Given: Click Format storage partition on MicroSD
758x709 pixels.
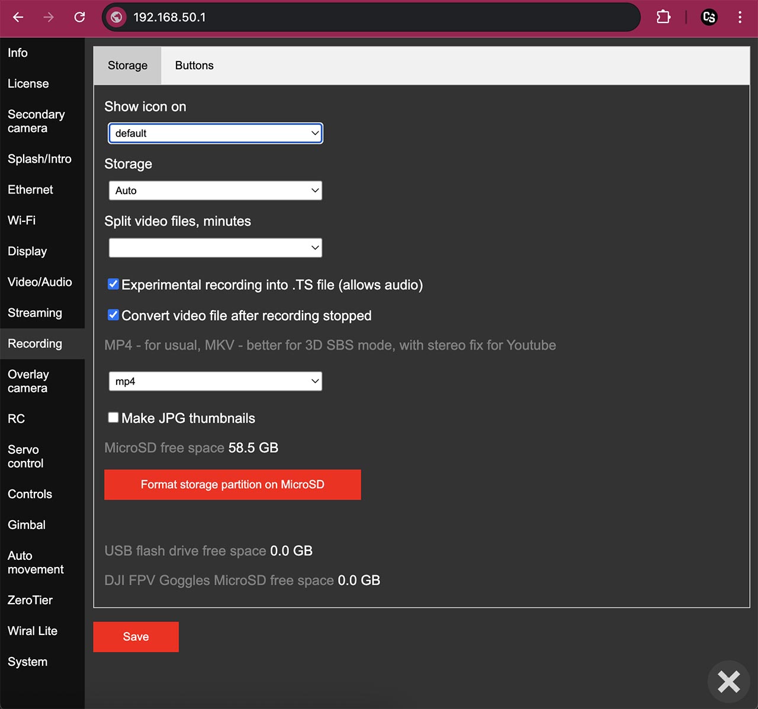Looking at the screenshot, I should [233, 485].
